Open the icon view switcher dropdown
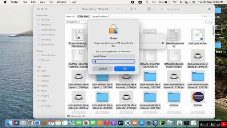Image resolution: width=227 pixels, height=128 pixels. 133,9
